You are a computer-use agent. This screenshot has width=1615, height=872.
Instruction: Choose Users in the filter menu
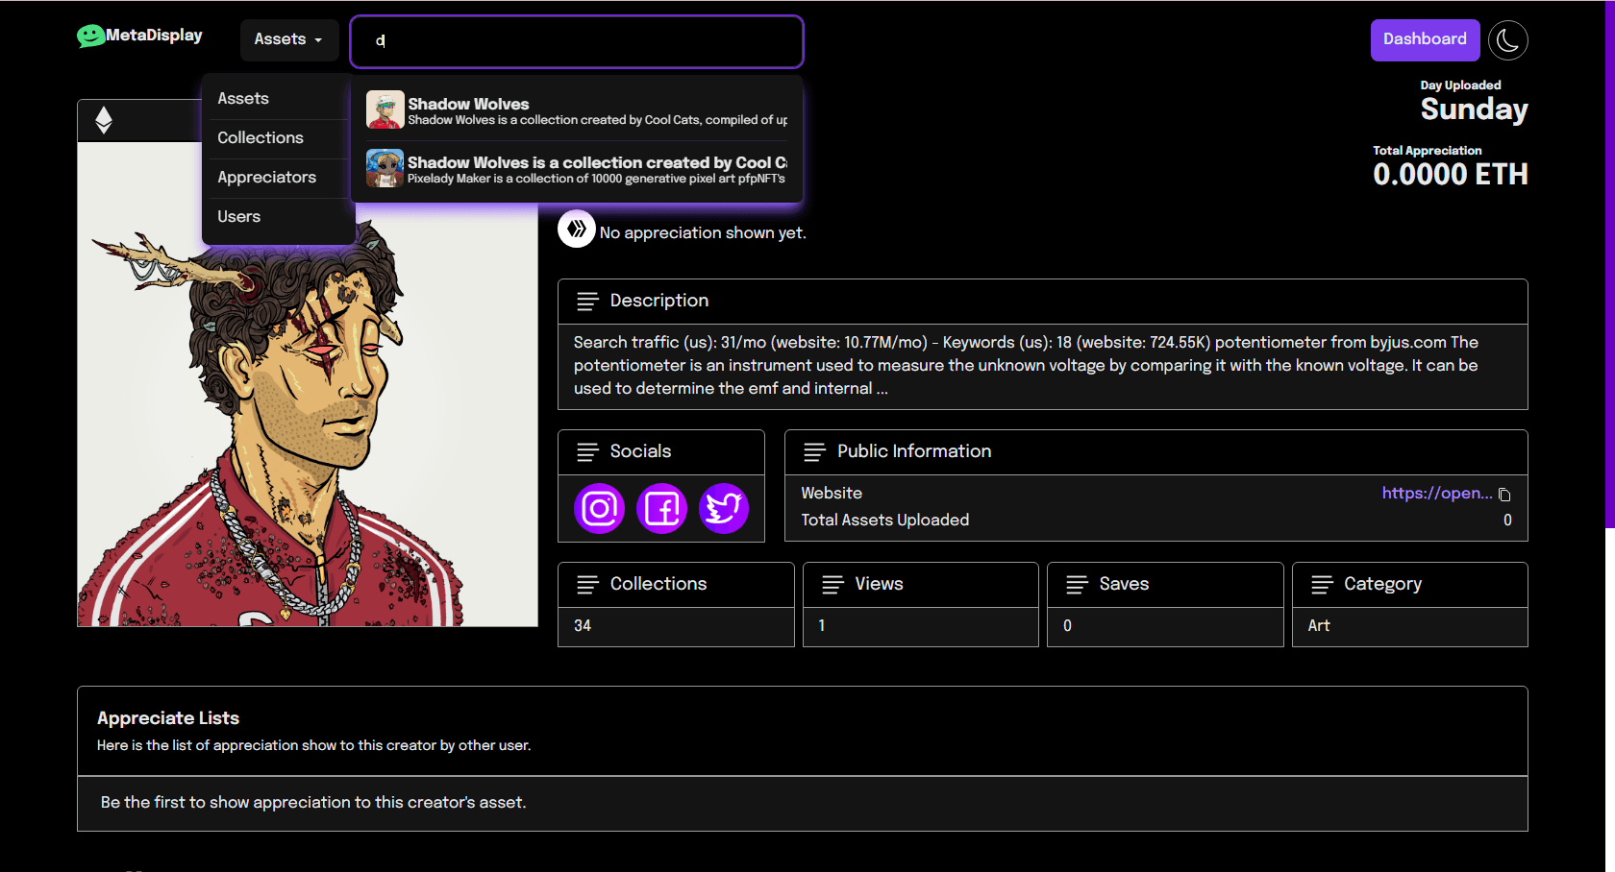click(239, 217)
